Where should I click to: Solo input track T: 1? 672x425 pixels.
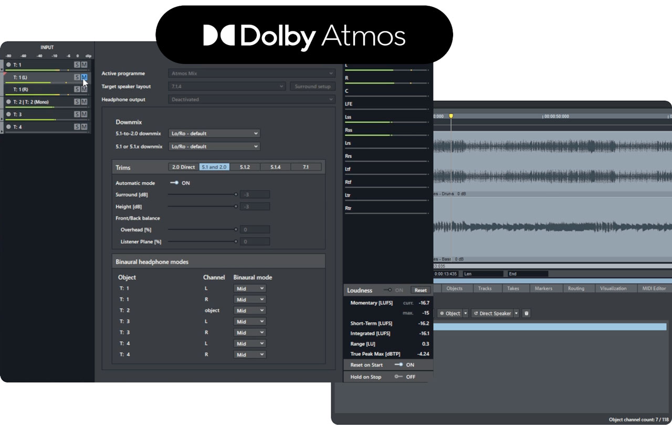(x=77, y=65)
